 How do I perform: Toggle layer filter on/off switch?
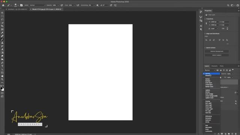click(x=233, y=70)
